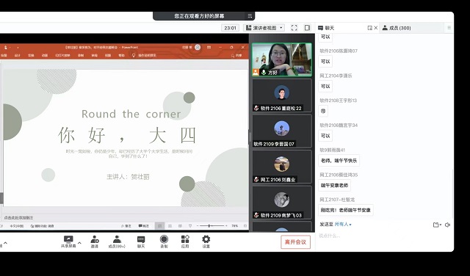Screen dimensions: 470x276
Task: Open menu icon on the screen sharing banner
Action: 250,16
